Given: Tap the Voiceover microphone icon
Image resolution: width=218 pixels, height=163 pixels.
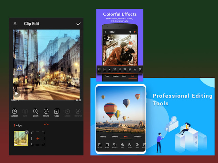Looking at the screenshot, I should (109, 69).
